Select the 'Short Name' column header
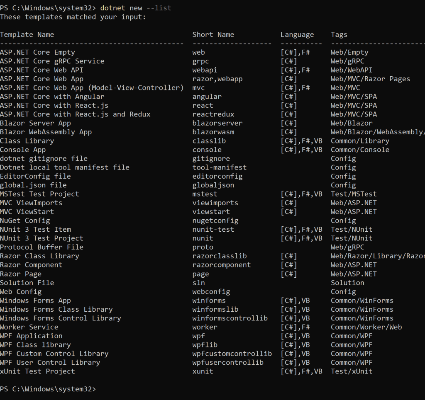The height and width of the screenshot is (400, 425). coord(213,35)
